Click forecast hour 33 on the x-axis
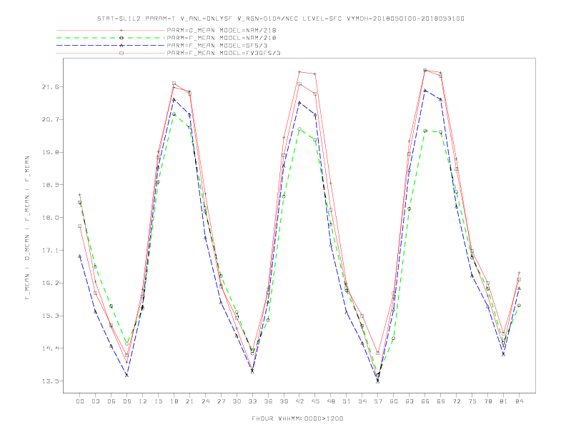This screenshot has height=437, width=566. click(x=252, y=401)
